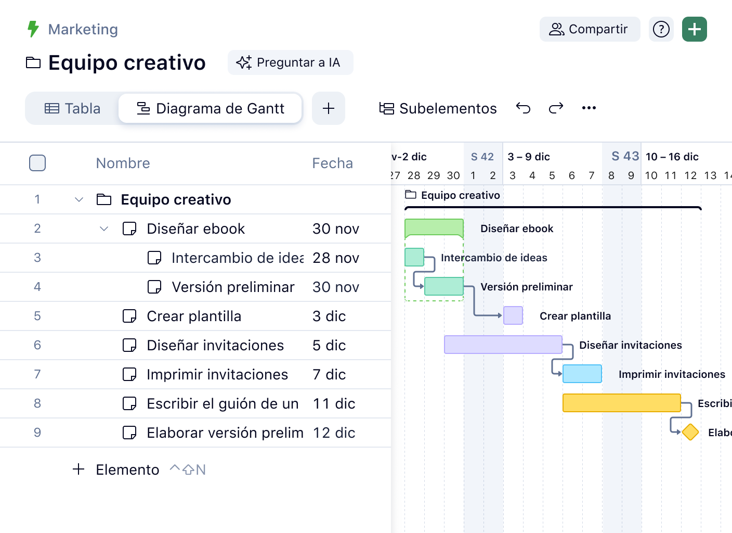Click task icon for Imprimir invitaciones

click(129, 374)
